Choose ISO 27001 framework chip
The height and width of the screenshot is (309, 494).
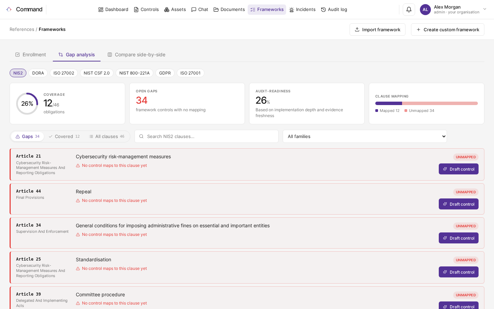(x=190, y=73)
